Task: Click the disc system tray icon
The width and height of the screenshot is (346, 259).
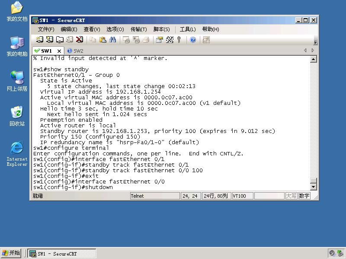Action: pyautogui.click(x=332, y=253)
